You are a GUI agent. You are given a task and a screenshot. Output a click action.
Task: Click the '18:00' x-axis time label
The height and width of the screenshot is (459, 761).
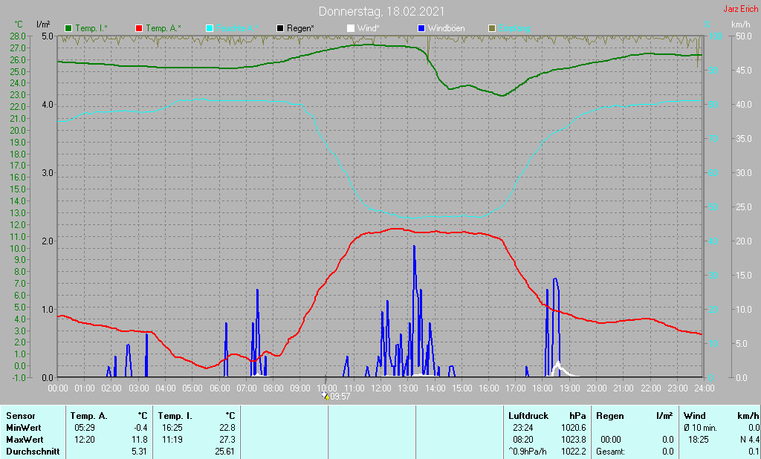543,388
